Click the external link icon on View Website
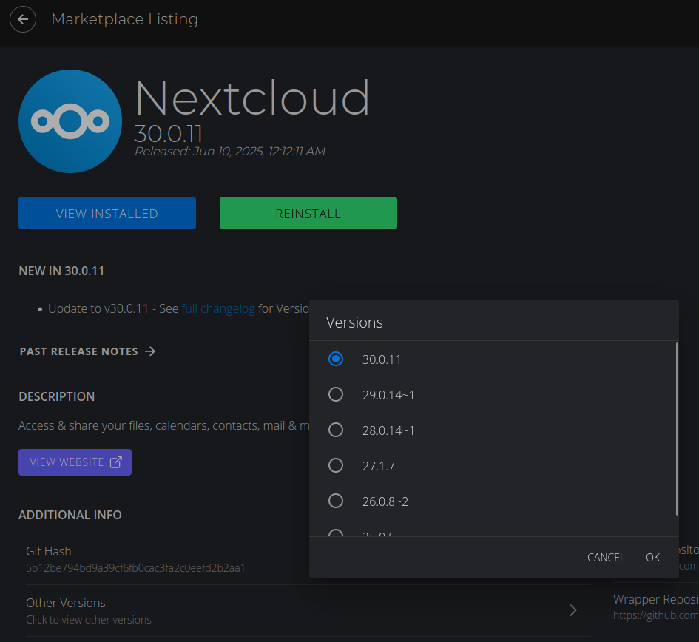Image resolution: width=699 pixels, height=642 pixels. pyautogui.click(x=116, y=462)
